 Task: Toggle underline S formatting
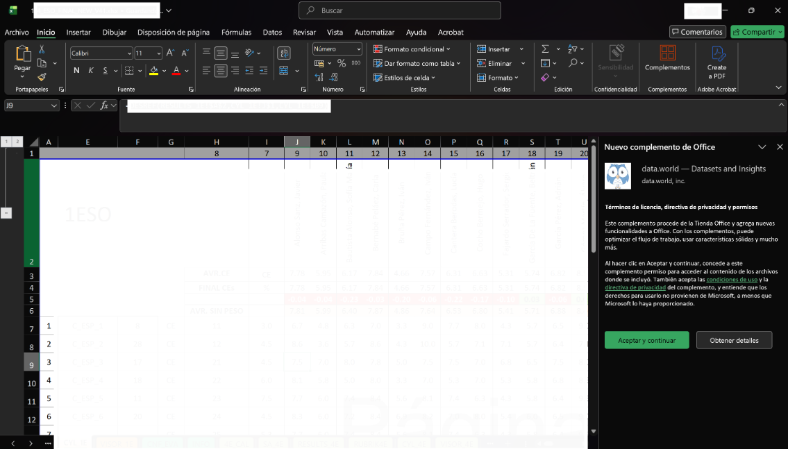pos(105,70)
